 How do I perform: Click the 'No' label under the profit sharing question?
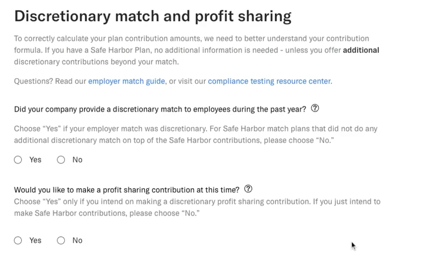[x=77, y=240]
